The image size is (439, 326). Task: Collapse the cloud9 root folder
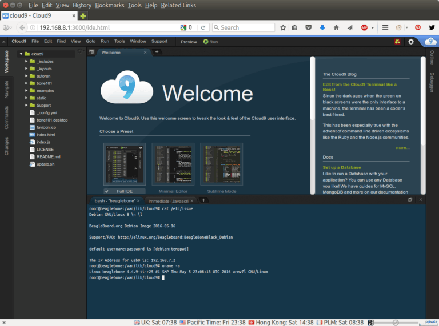click(21, 54)
